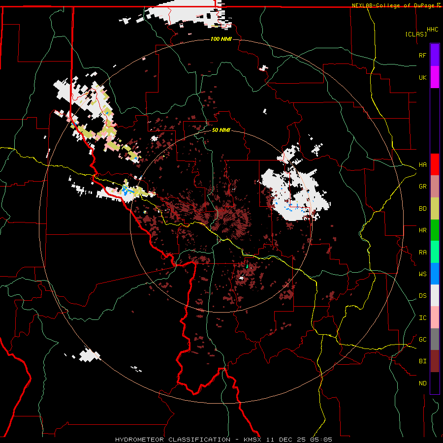Click the [CLAS] units label
The height and width of the screenshot is (443, 443).
pyautogui.click(x=415, y=34)
